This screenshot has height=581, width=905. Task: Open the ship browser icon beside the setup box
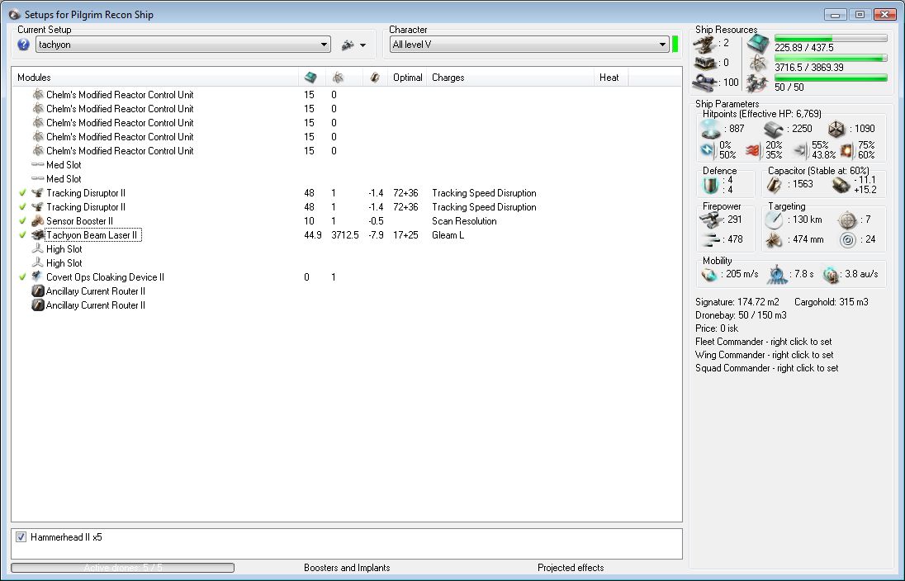tap(348, 45)
